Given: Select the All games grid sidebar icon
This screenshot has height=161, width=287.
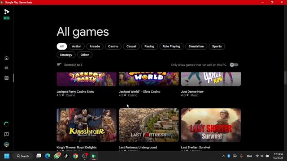Looking at the screenshot, I should tap(6, 78).
